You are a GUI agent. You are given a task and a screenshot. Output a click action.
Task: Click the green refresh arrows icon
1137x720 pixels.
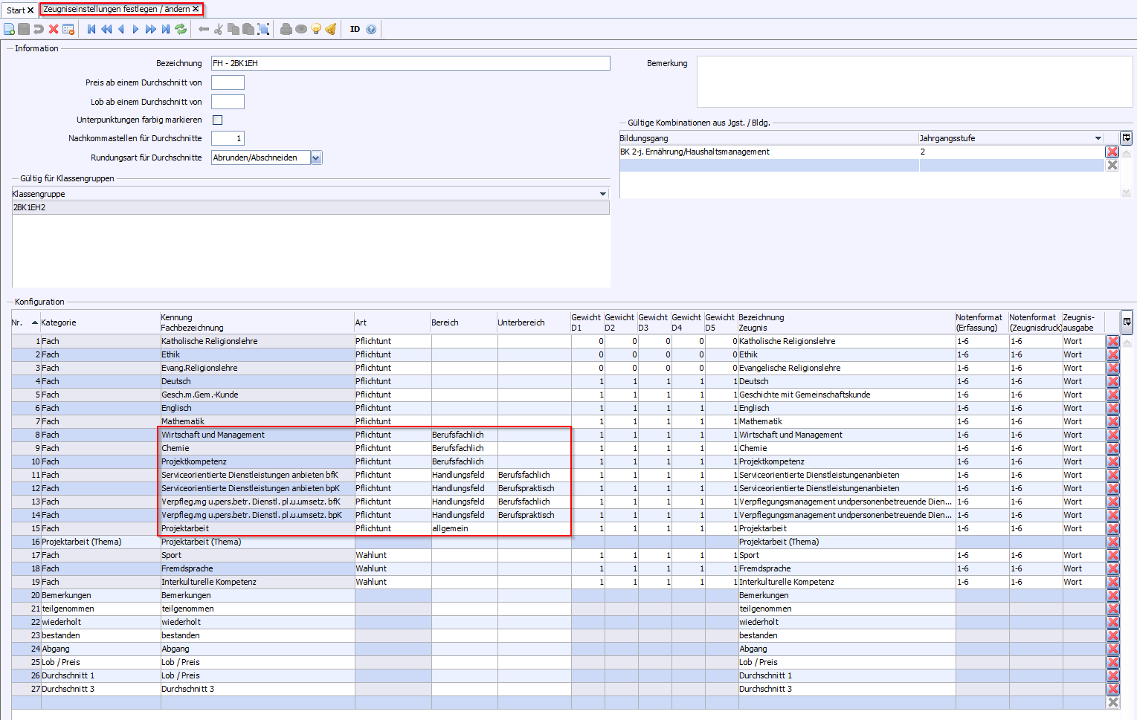pos(181,29)
